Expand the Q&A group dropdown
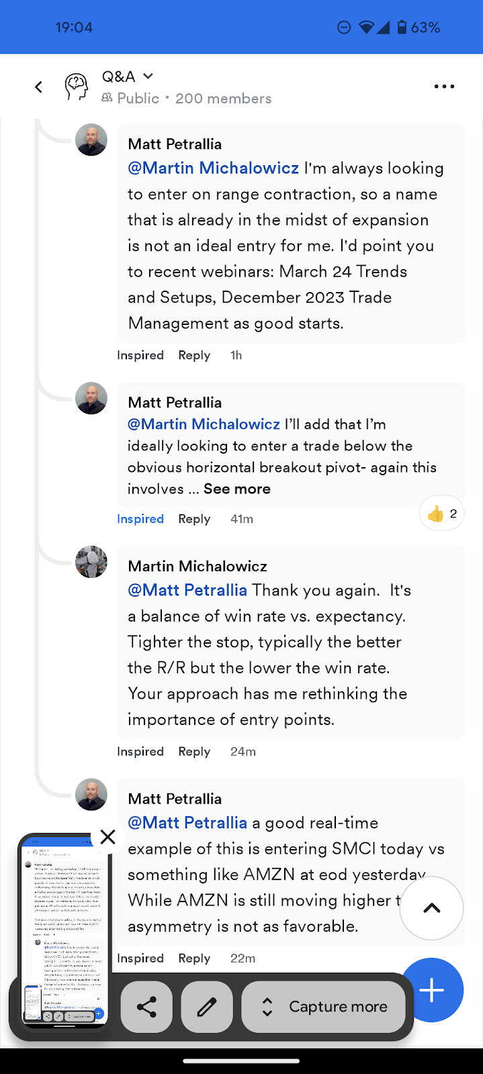The image size is (483, 1074). coord(148,76)
